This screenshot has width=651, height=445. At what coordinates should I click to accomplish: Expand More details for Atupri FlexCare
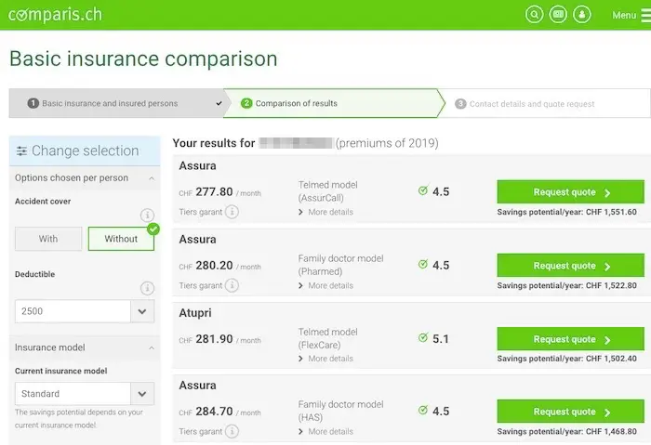coord(329,359)
